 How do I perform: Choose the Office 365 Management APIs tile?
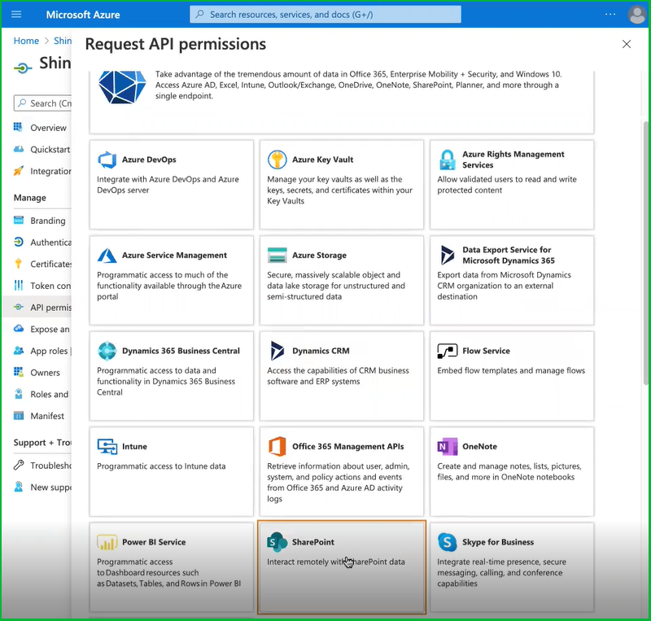[341, 472]
